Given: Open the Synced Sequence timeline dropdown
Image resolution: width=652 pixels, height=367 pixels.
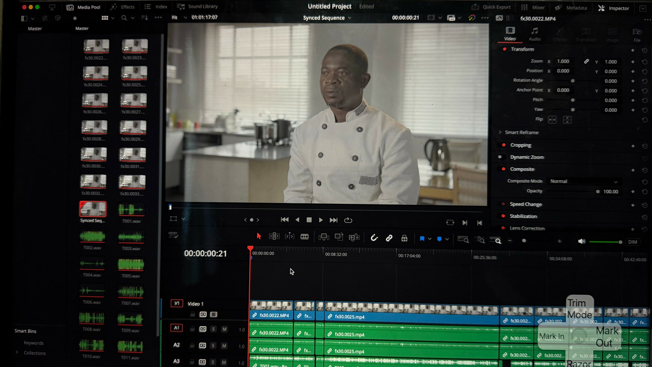Looking at the screenshot, I should pos(350,18).
